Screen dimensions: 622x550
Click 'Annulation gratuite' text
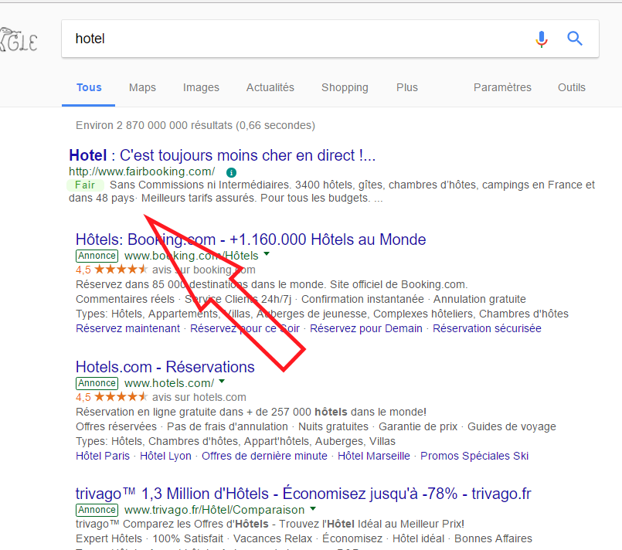click(x=480, y=299)
